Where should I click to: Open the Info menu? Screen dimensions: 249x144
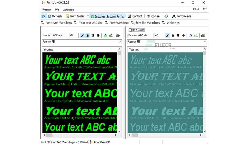click(x=57, y=10)
